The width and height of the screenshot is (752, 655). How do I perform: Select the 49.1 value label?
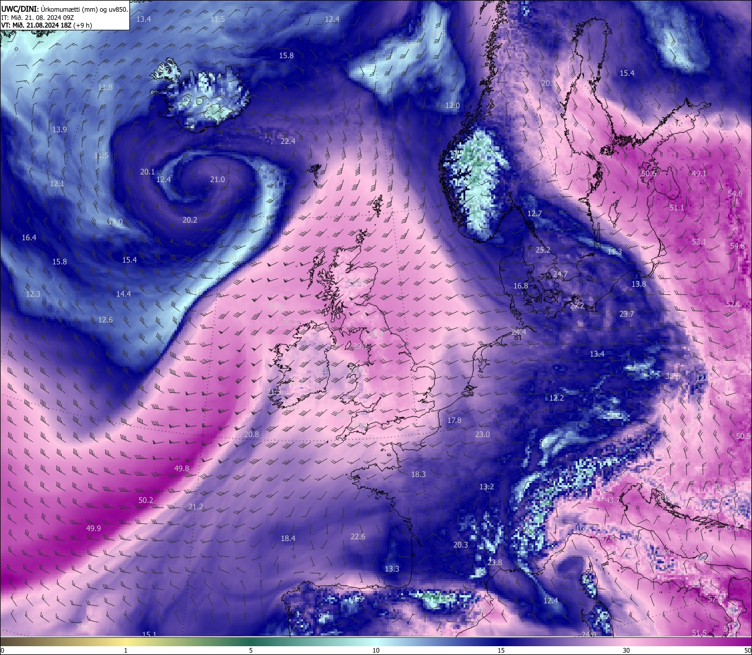[x=699, y=173]
